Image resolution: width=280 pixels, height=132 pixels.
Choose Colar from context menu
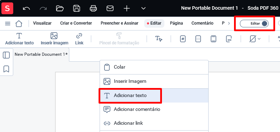(x=154, y=67)
